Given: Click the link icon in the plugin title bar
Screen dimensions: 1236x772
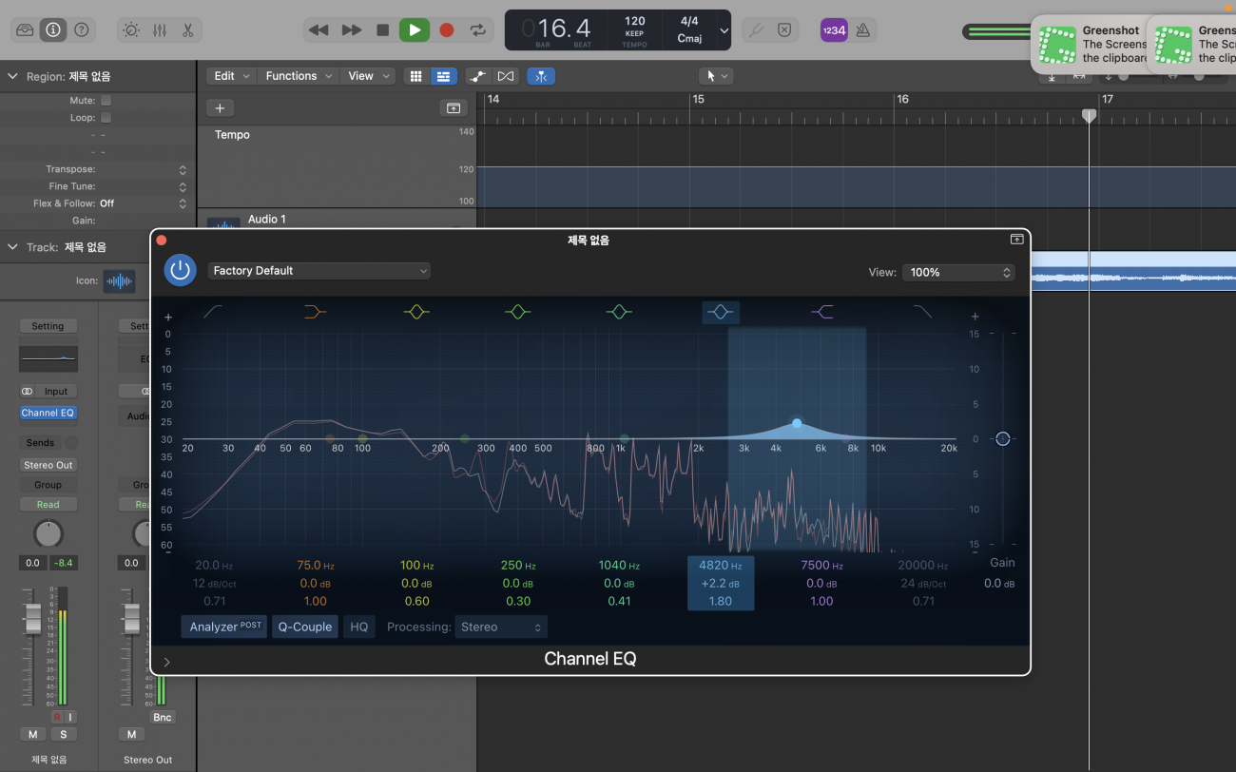Looking at the screenshot, I should tap(1017, 240).
